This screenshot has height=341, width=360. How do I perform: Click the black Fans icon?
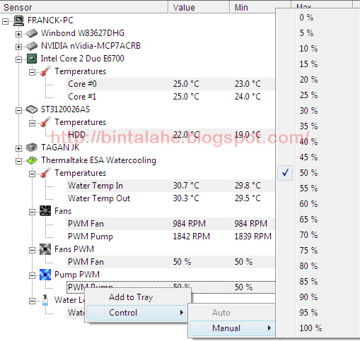tap(45, 211)
